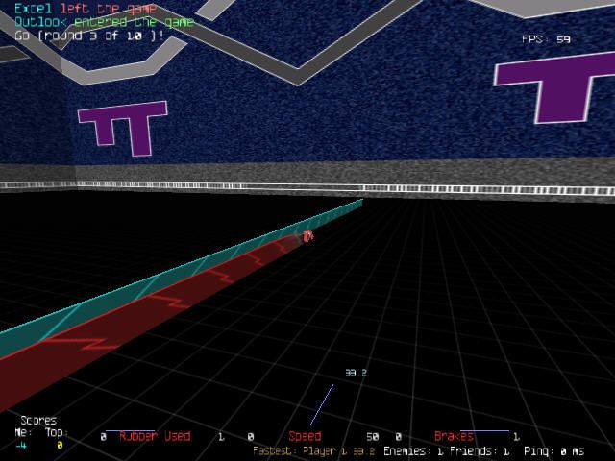Click the Scores heading
This screenshot has width=615, height=461.
(37, 420)
